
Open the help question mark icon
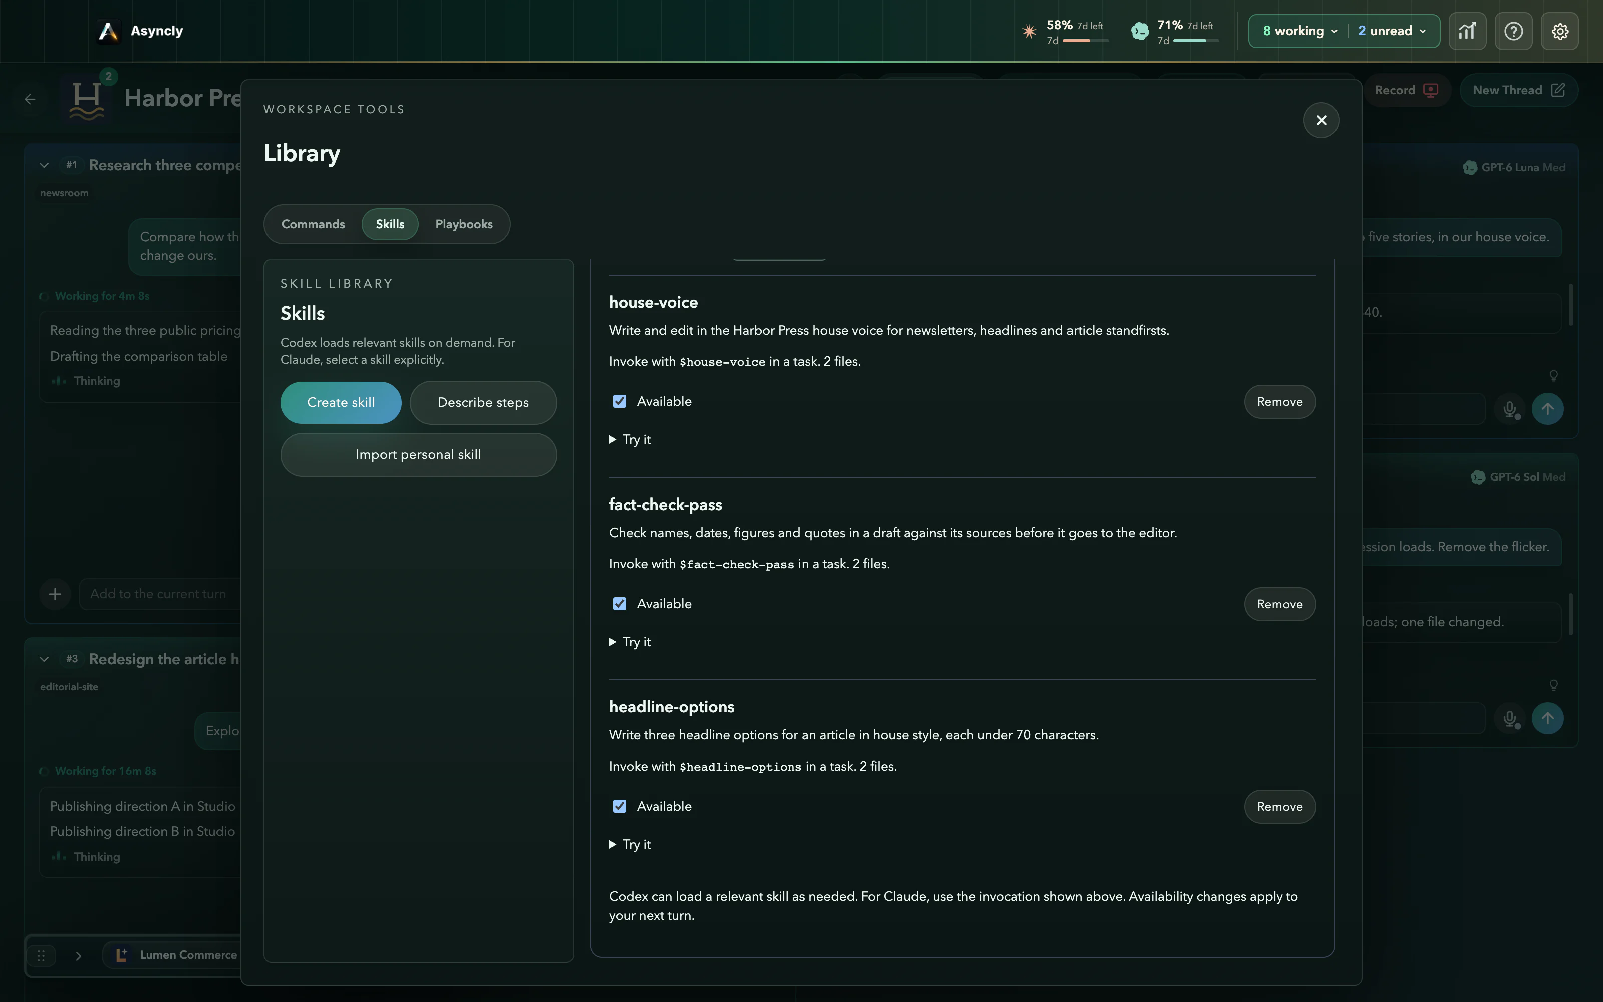click(1513, 31)
